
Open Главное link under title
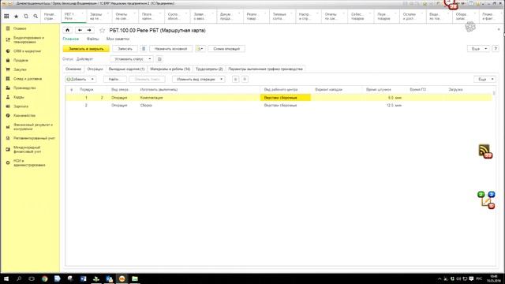[x=71, y=39]
